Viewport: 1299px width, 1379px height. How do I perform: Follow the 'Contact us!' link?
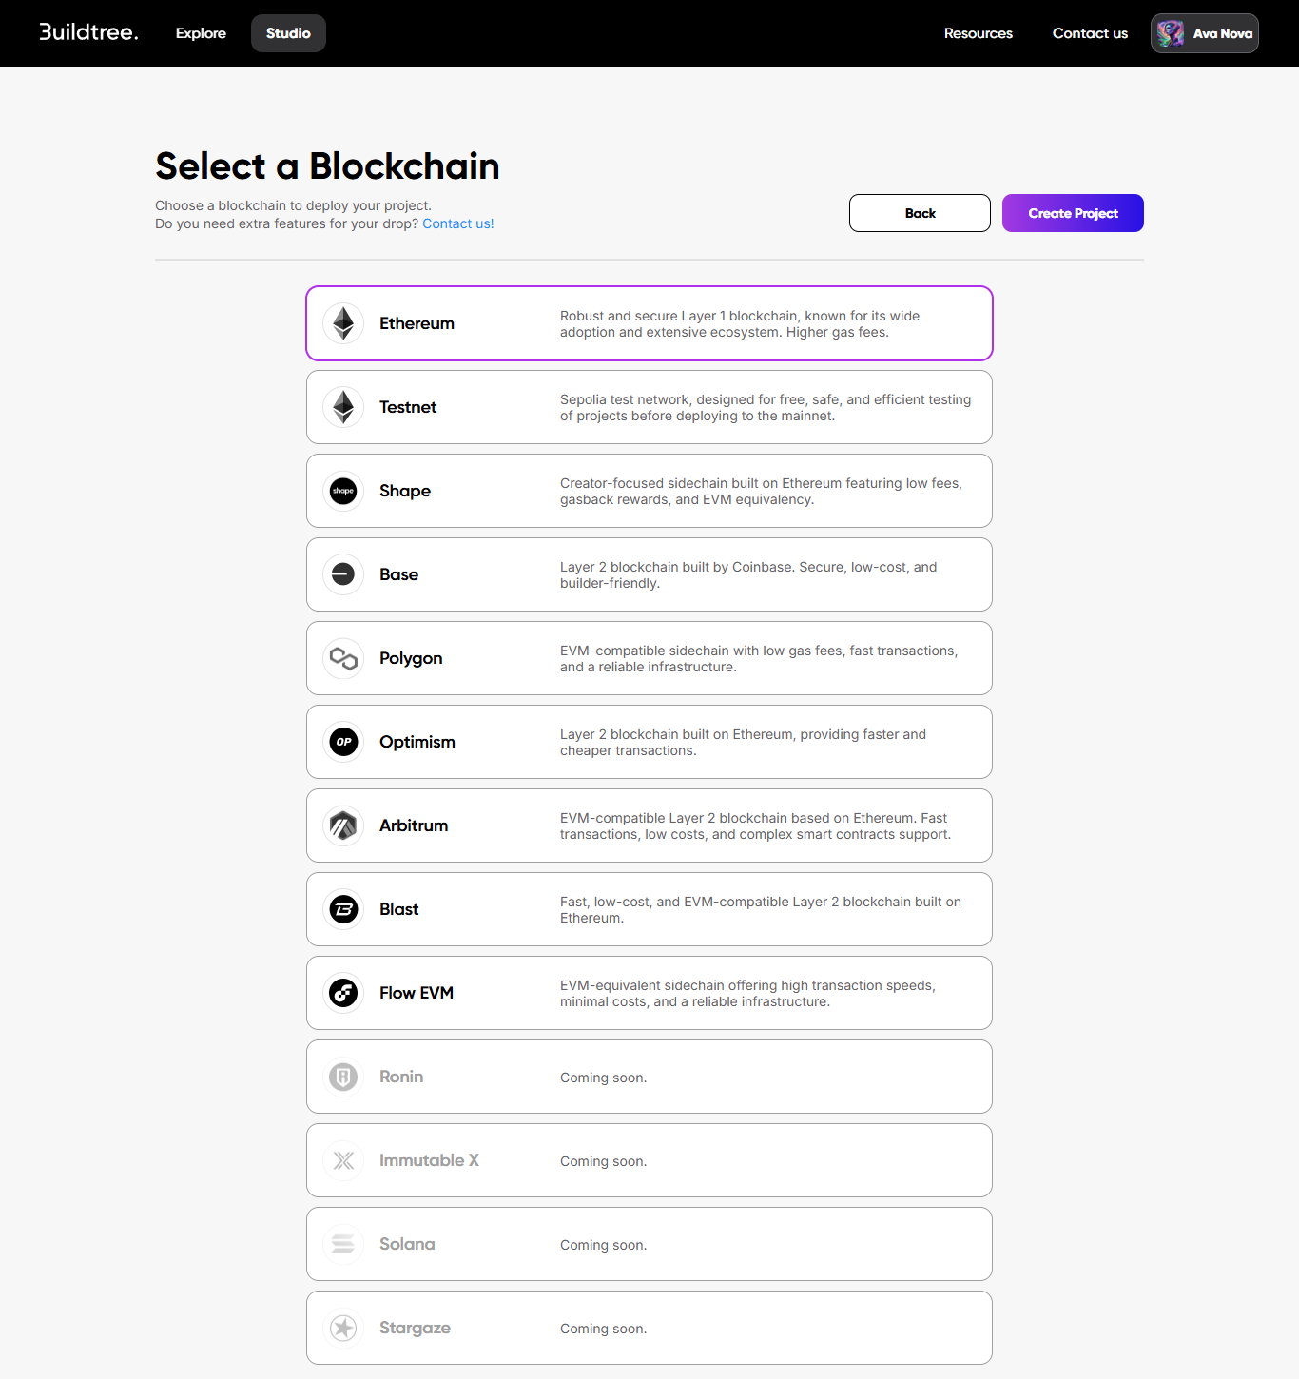[458, 224]
